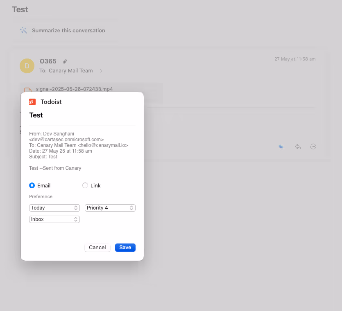Click the reply arrow icon in email
The width and height of the screenshot is (342, 311).
[298, 146]
